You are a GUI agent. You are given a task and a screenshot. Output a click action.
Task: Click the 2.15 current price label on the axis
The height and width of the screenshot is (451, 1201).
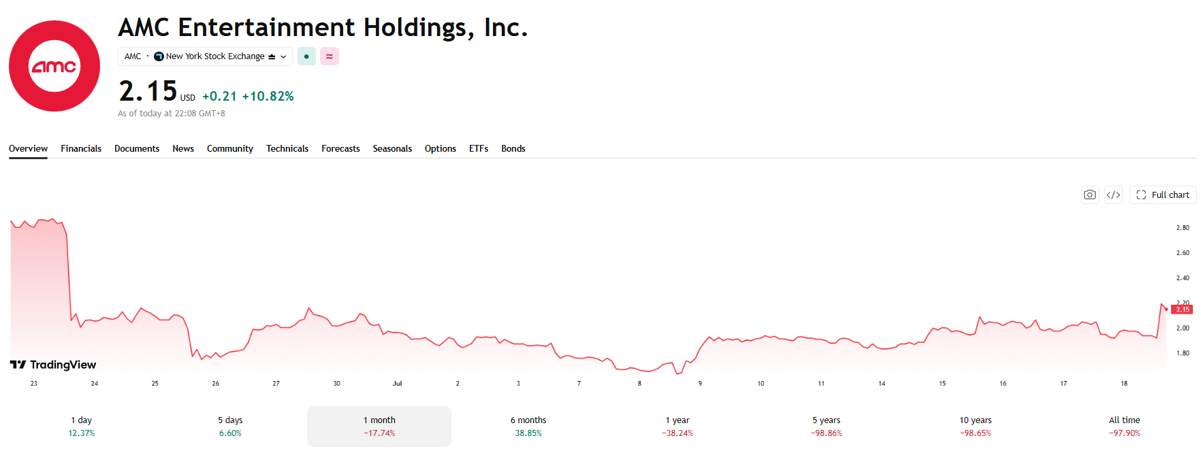[1183, 310]
